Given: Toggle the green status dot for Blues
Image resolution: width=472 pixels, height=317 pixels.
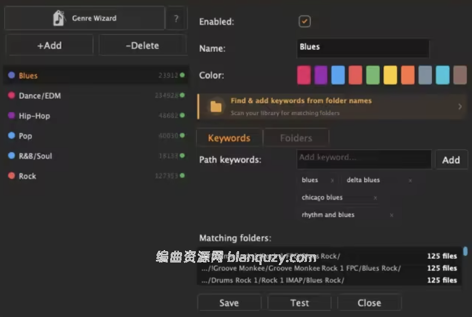Looking at the screenshot, I should [182, 75].
